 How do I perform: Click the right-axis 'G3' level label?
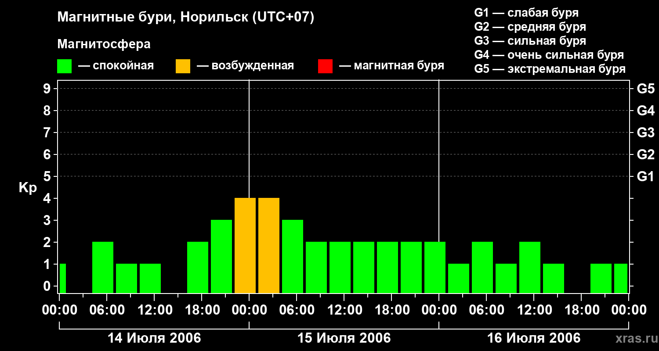click(x=646, y=133)
